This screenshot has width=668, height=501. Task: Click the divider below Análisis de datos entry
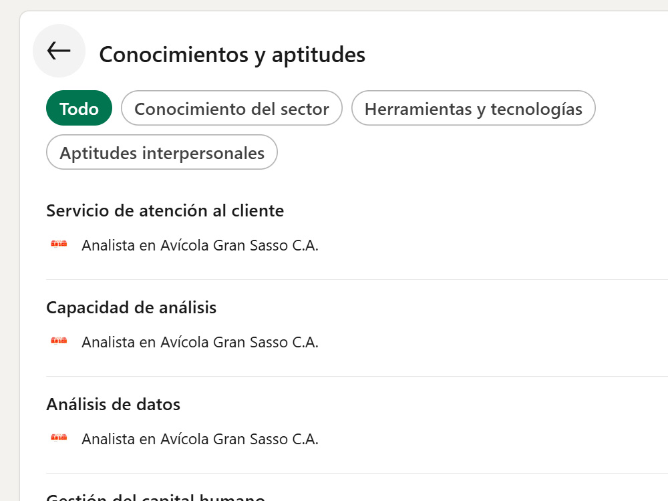tap(357, 473)
